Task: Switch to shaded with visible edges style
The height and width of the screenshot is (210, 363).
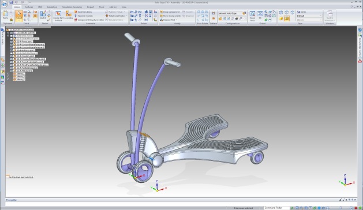Action: coord(287,18)
